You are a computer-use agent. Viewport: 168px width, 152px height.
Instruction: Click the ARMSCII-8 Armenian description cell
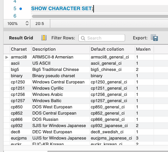click(x=60, y=57)
